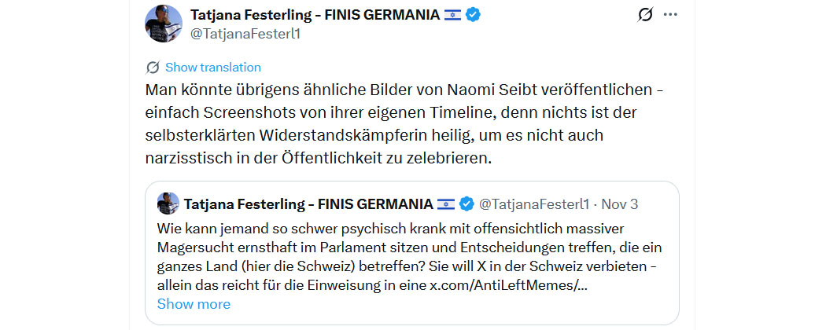Click the Israel flag emoji in quoted tweet
Image resolution: width=826 pixels, height=330 pixels.
click(x=446, y=204)
